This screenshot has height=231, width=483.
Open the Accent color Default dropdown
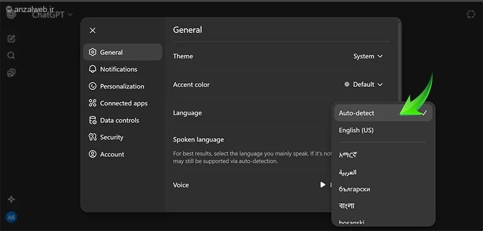coord(363,84)
